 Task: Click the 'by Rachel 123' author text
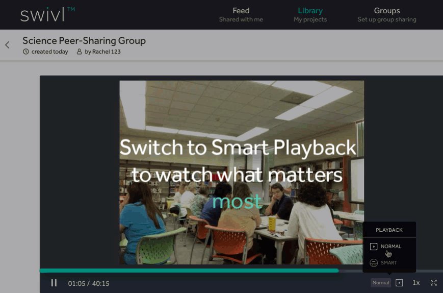point(102,52)
